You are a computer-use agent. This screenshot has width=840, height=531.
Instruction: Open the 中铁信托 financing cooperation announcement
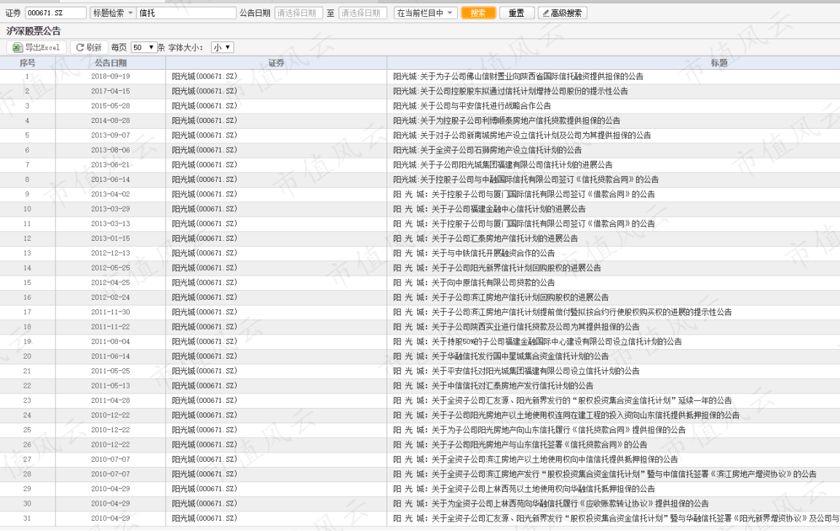point(474,253)
